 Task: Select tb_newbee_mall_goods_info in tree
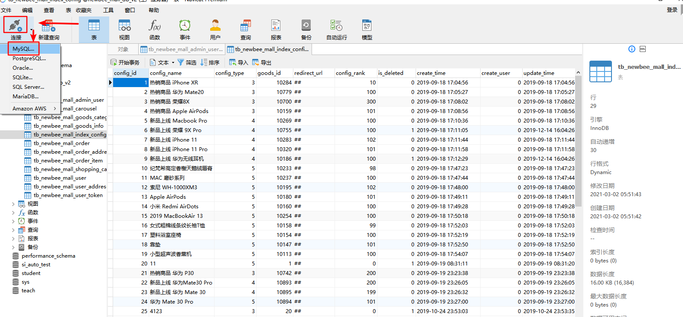click(x=68, y=126)
